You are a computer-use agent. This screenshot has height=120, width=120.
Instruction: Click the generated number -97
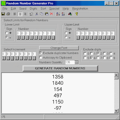pos(58,108)
